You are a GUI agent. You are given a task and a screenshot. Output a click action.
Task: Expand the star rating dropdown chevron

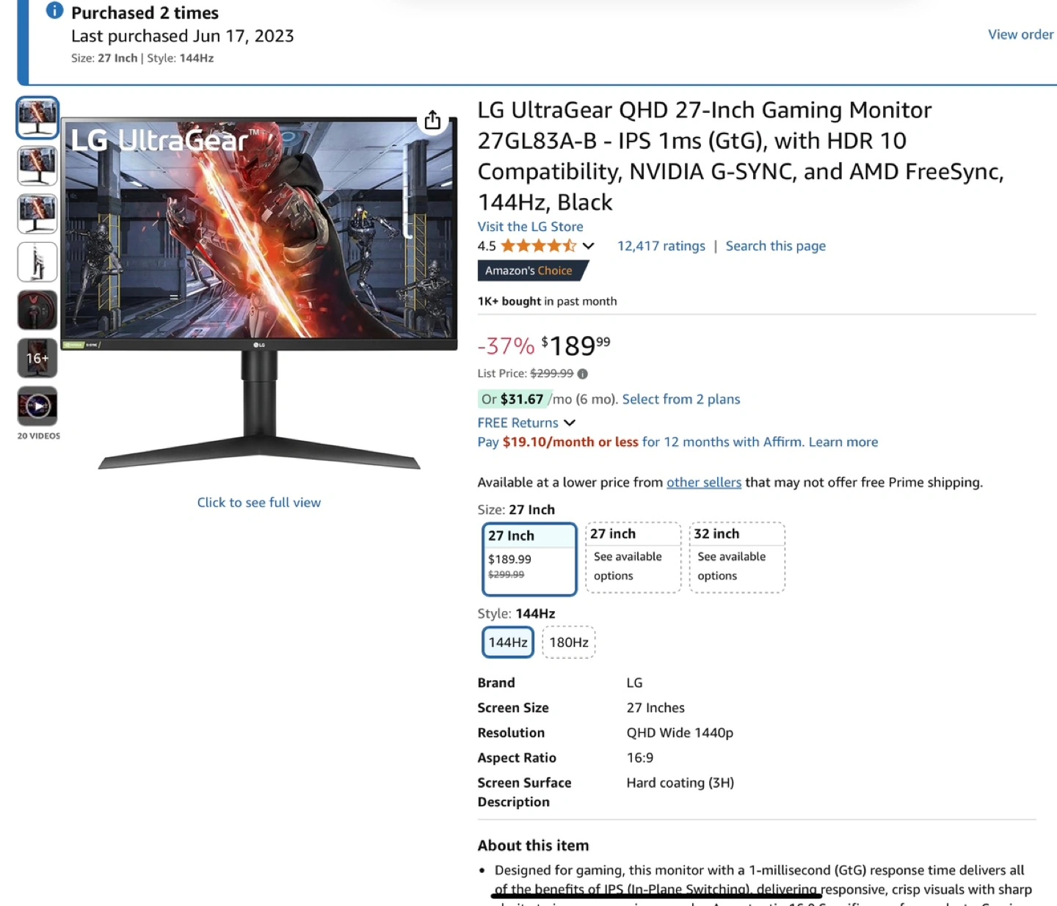click(588, 246)
